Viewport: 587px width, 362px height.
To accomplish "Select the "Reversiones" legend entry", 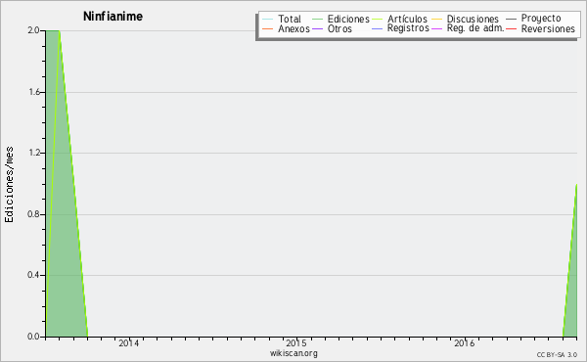I will 548,28.
